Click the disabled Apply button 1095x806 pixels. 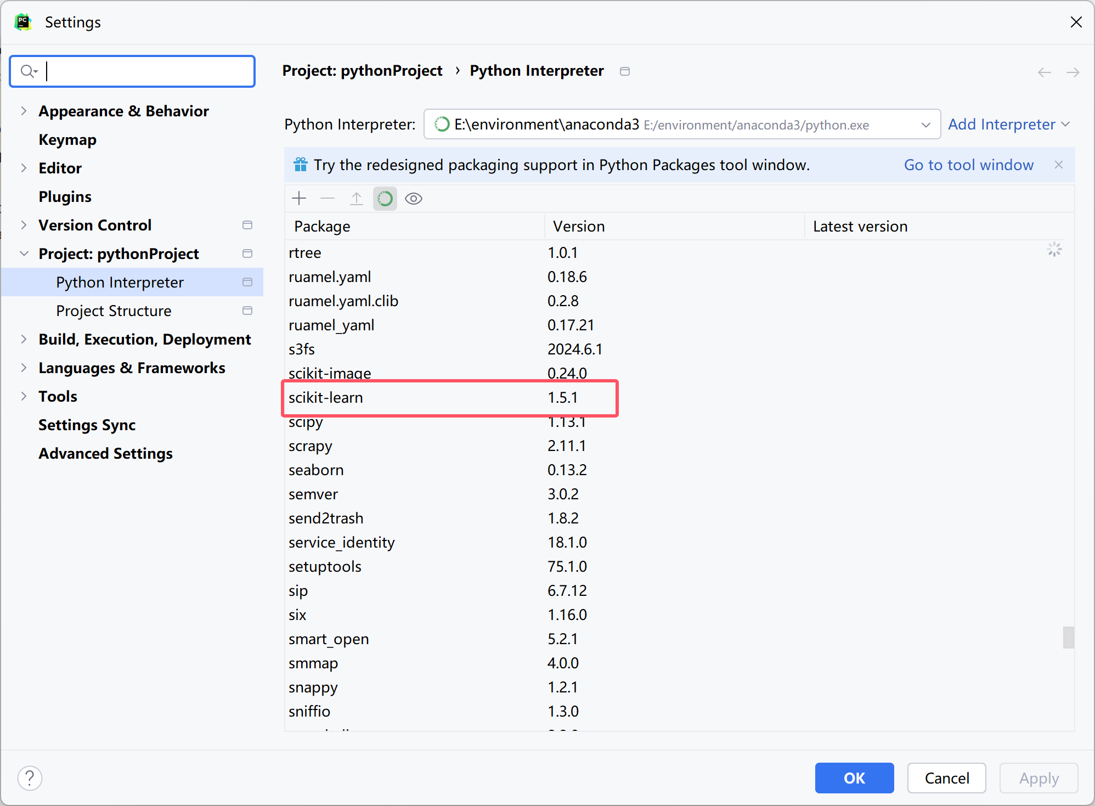[x=1039, y=778]
